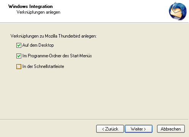This screenshot has height=137, width=189.
Task: Click the Windows Integration heading
Action: (x=30, y=6)
